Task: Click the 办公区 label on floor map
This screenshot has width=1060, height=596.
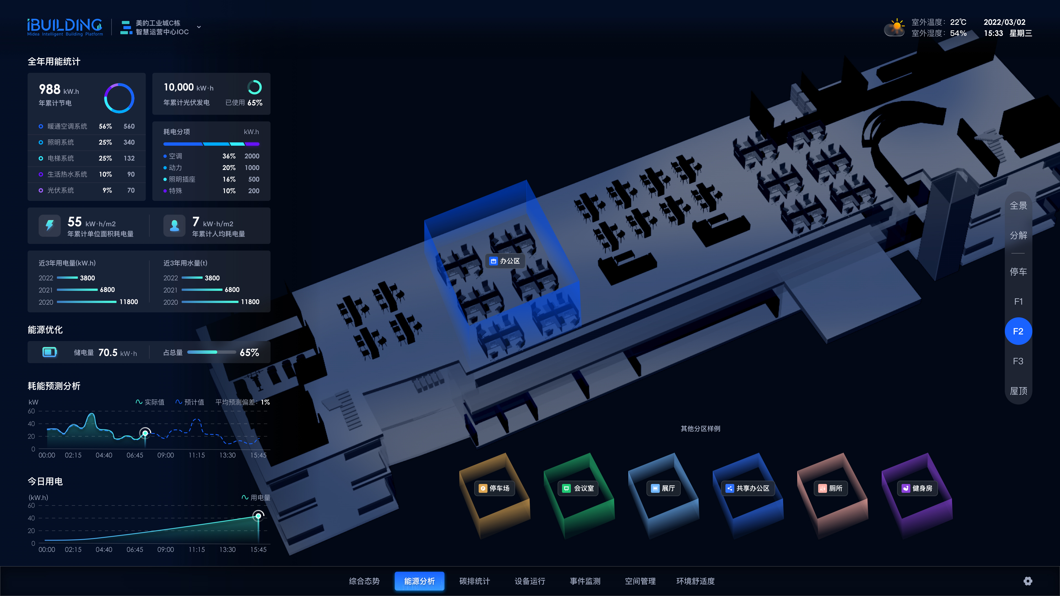Action: [505, 261]
